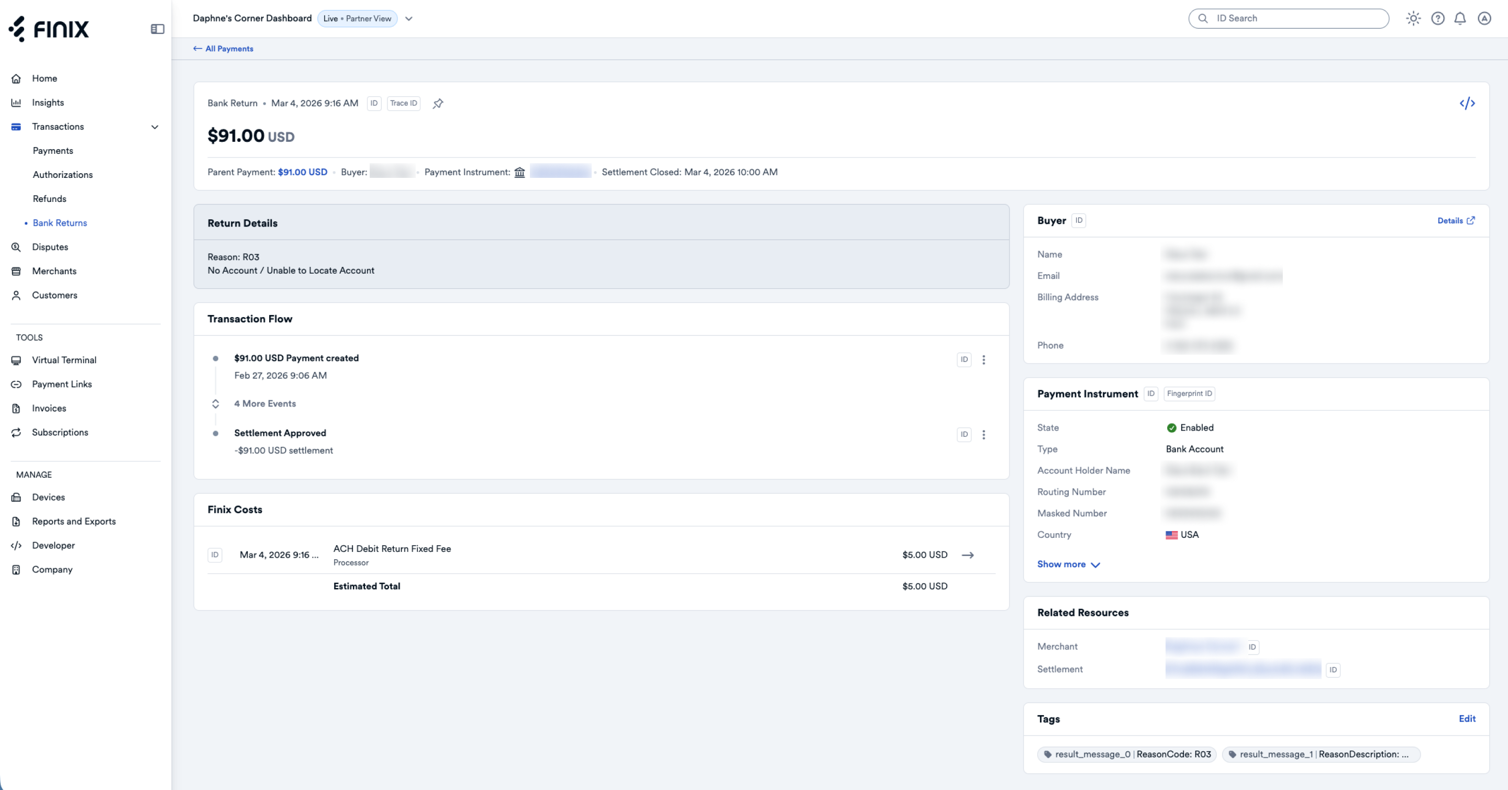Click the USA flag icon
Screen dimensions: 1508x790
tap(1171, 535)
